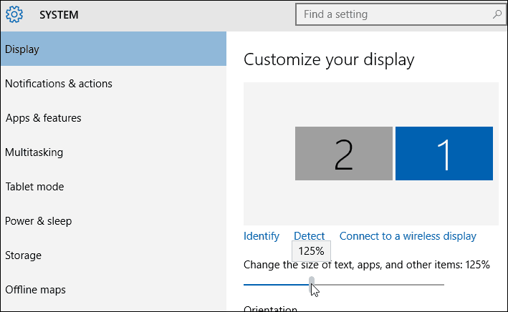Select monitor 1 in display layout
The image size is (508, 312).
pyautogui.click(x=444, y=153)
